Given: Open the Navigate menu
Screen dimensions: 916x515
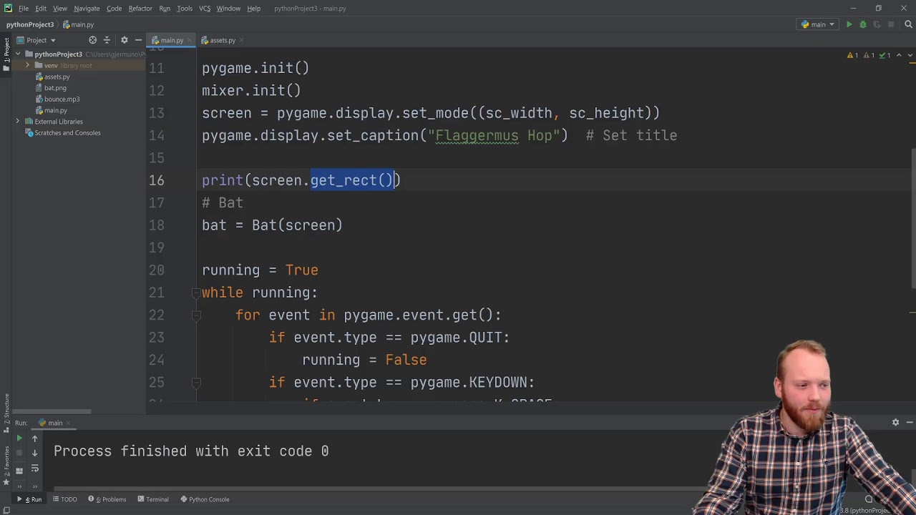Looking at the screenshot, I should 87,9.
